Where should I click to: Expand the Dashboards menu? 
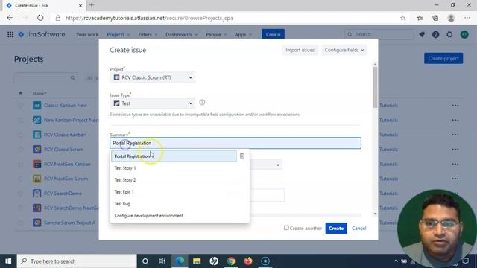[181, 35]
